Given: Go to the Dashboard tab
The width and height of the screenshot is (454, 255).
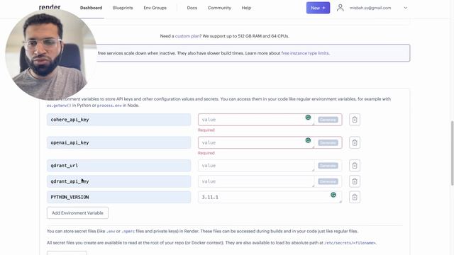Looking at the screenshot, I should 92,8.
